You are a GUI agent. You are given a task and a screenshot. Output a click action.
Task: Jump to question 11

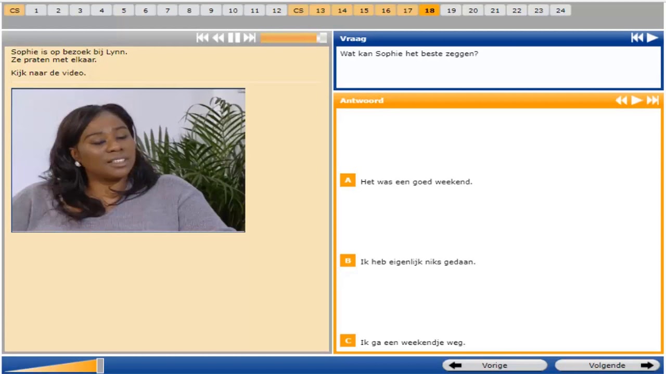tap(254, 10)
